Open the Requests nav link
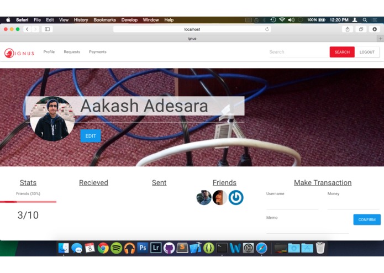 click(72, 51)
